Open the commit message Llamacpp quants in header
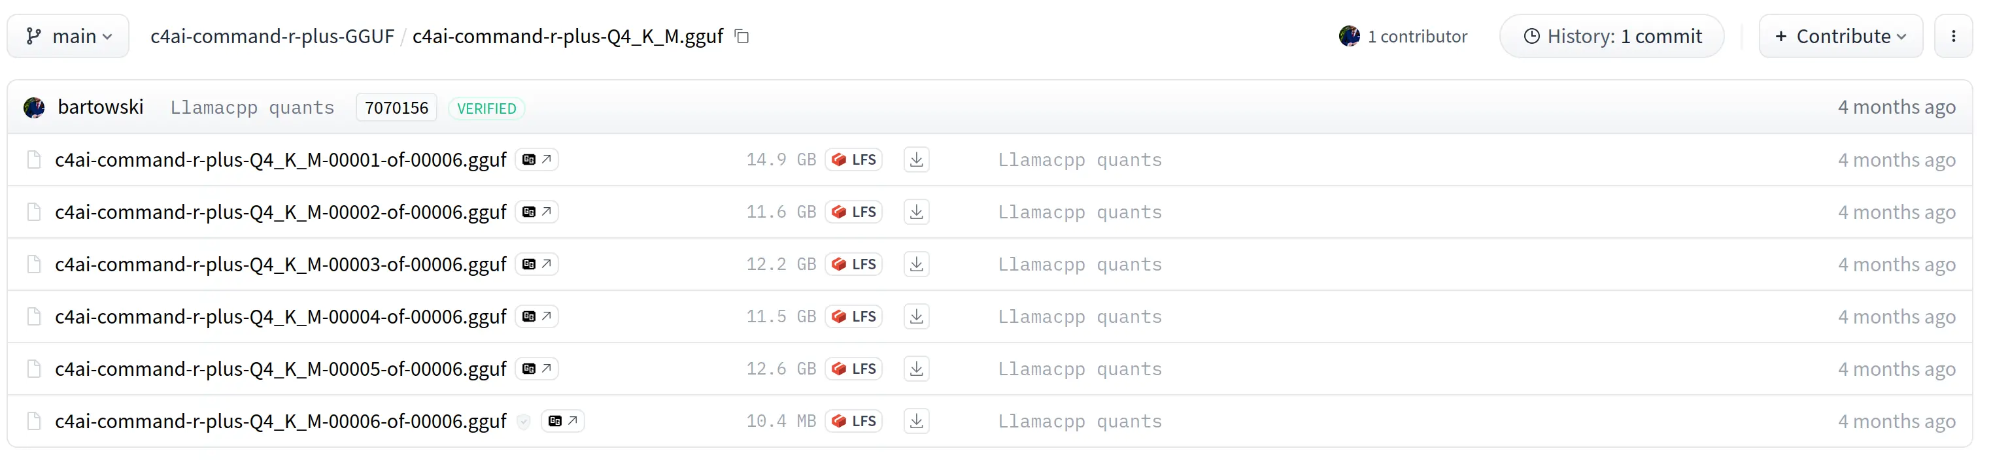 (x=252, y=108)
